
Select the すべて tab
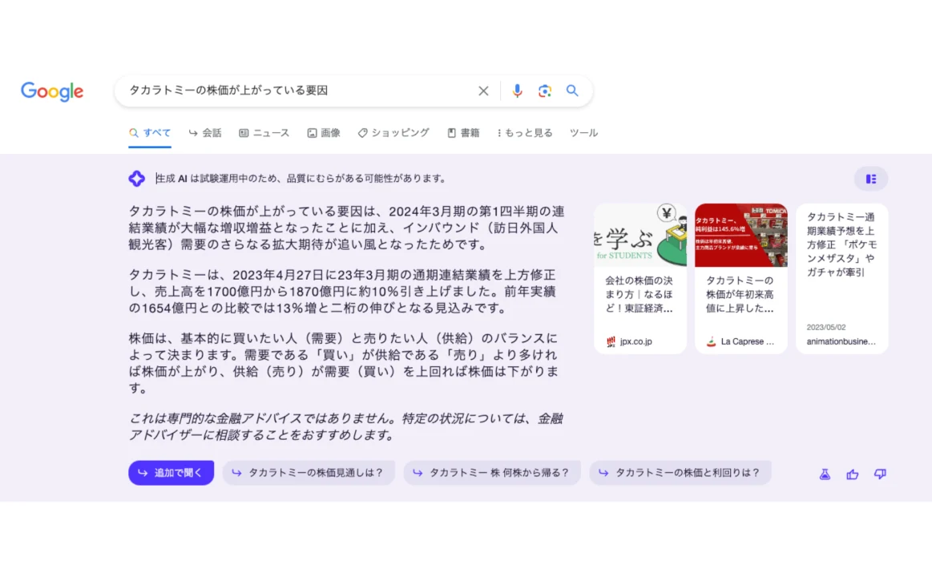[x=150, y=133]
